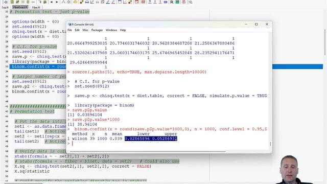Click line 48 'tail(set2)' in editor
This screenshot has width=327, height=184.
pos(27,141)
